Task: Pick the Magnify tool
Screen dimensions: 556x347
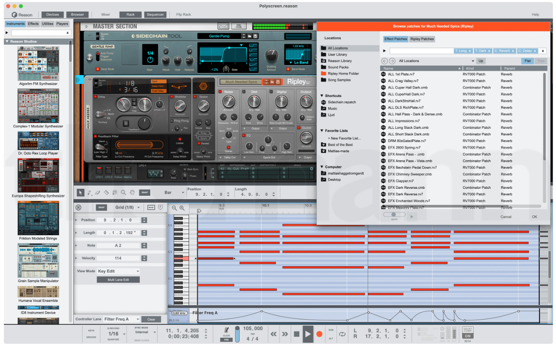Action: [124, 192]
